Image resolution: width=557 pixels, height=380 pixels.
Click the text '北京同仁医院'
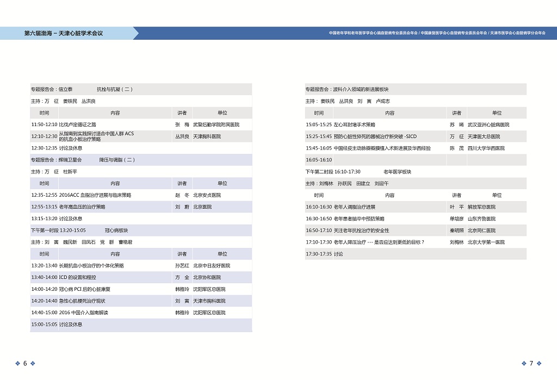click(481, 230)
